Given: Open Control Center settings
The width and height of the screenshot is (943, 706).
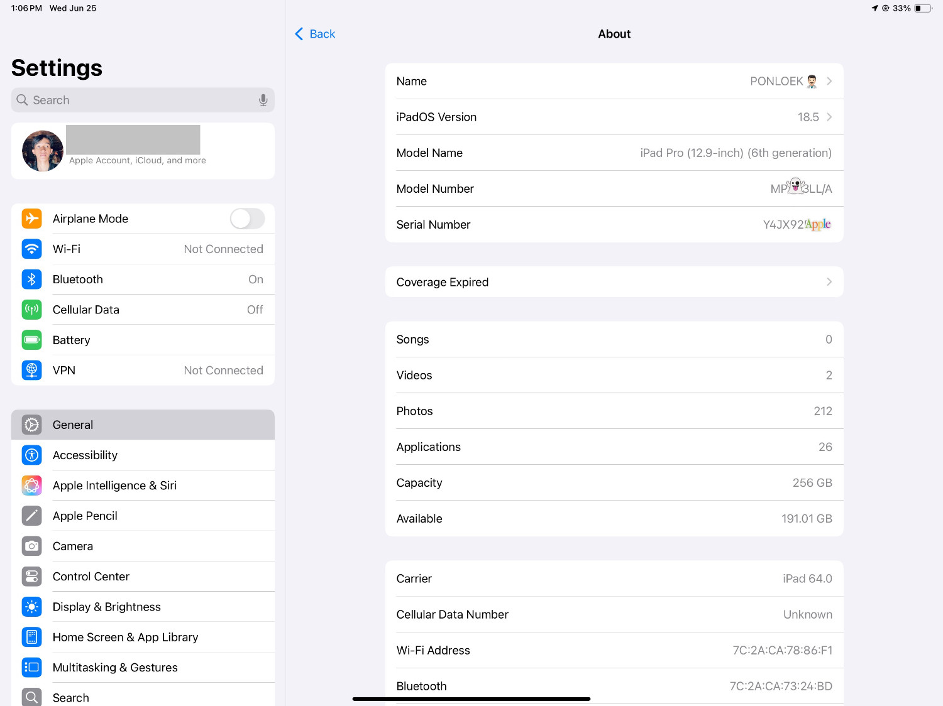Looking at the screenshot, I should [x=143, y=576].
